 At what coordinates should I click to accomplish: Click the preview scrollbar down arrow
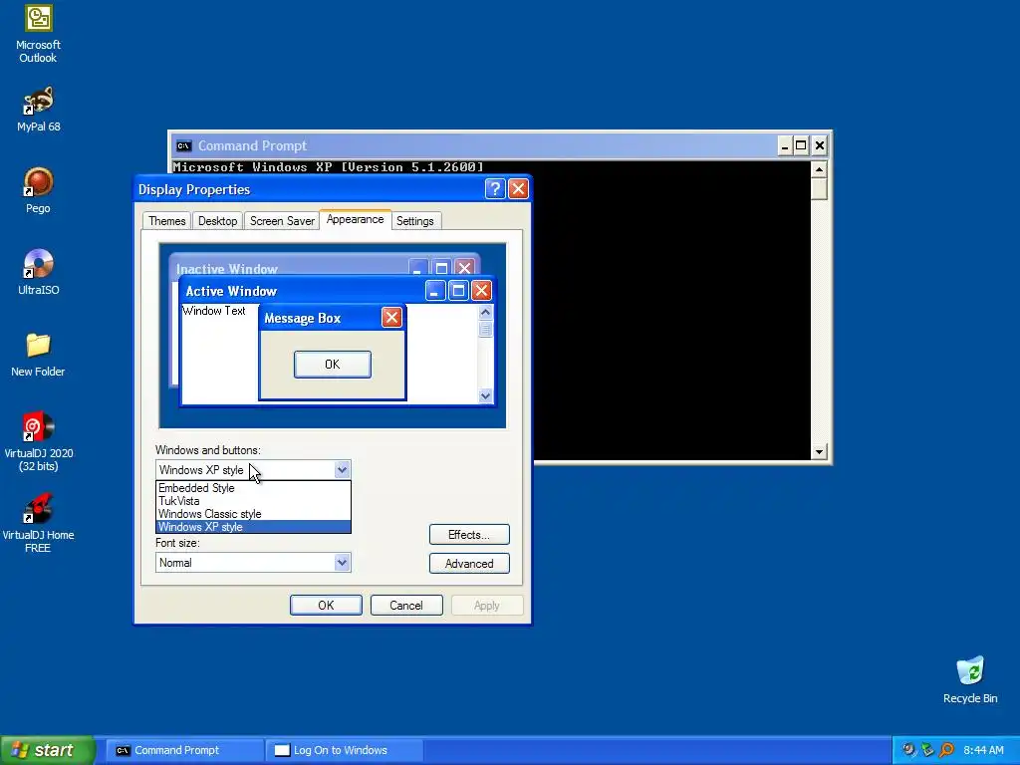click(x=485, y=395)
